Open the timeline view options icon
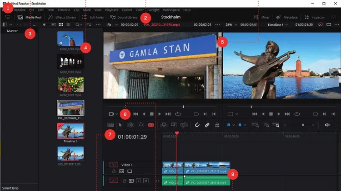Screen dimensions: 341x191 (x=110, y=125)
